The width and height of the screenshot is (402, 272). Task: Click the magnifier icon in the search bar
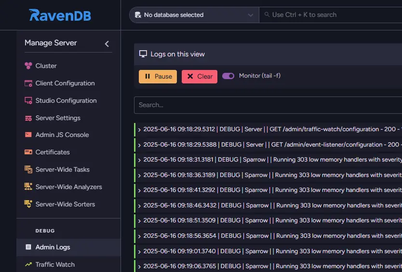click(267, 14)
